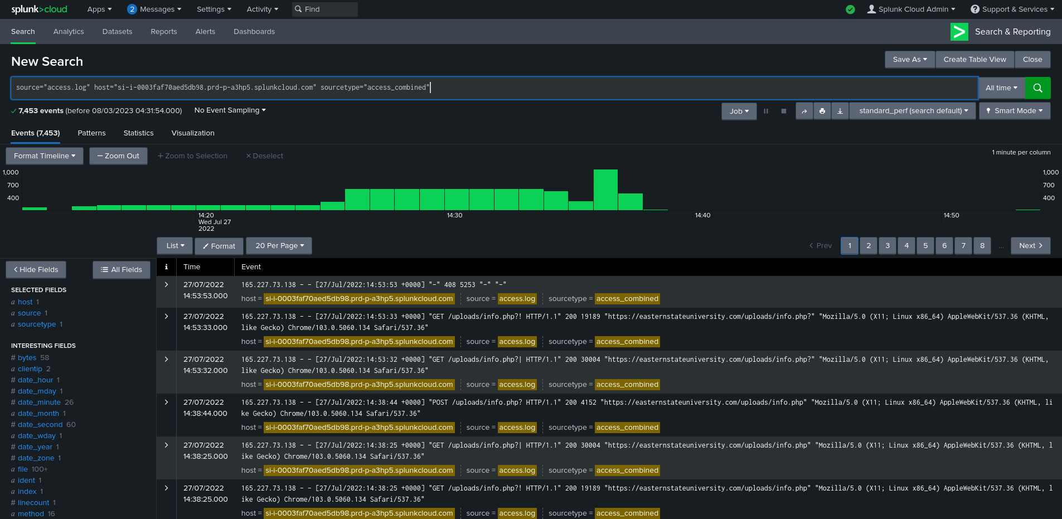Switch to the Visualization tab
Viewport: 1062px width, 519px height.
pyautogui.click(x=193, y=133)
